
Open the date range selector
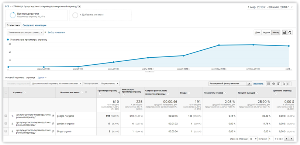tap(270, 7)
